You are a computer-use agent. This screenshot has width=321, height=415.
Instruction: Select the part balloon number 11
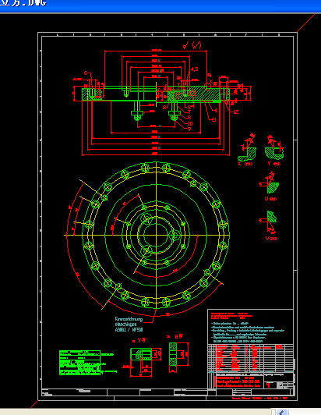[214, 119]
